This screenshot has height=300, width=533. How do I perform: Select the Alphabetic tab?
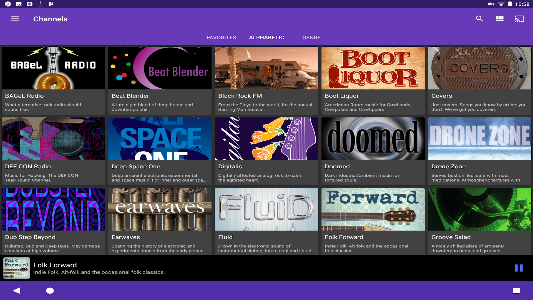pos(266,37)
